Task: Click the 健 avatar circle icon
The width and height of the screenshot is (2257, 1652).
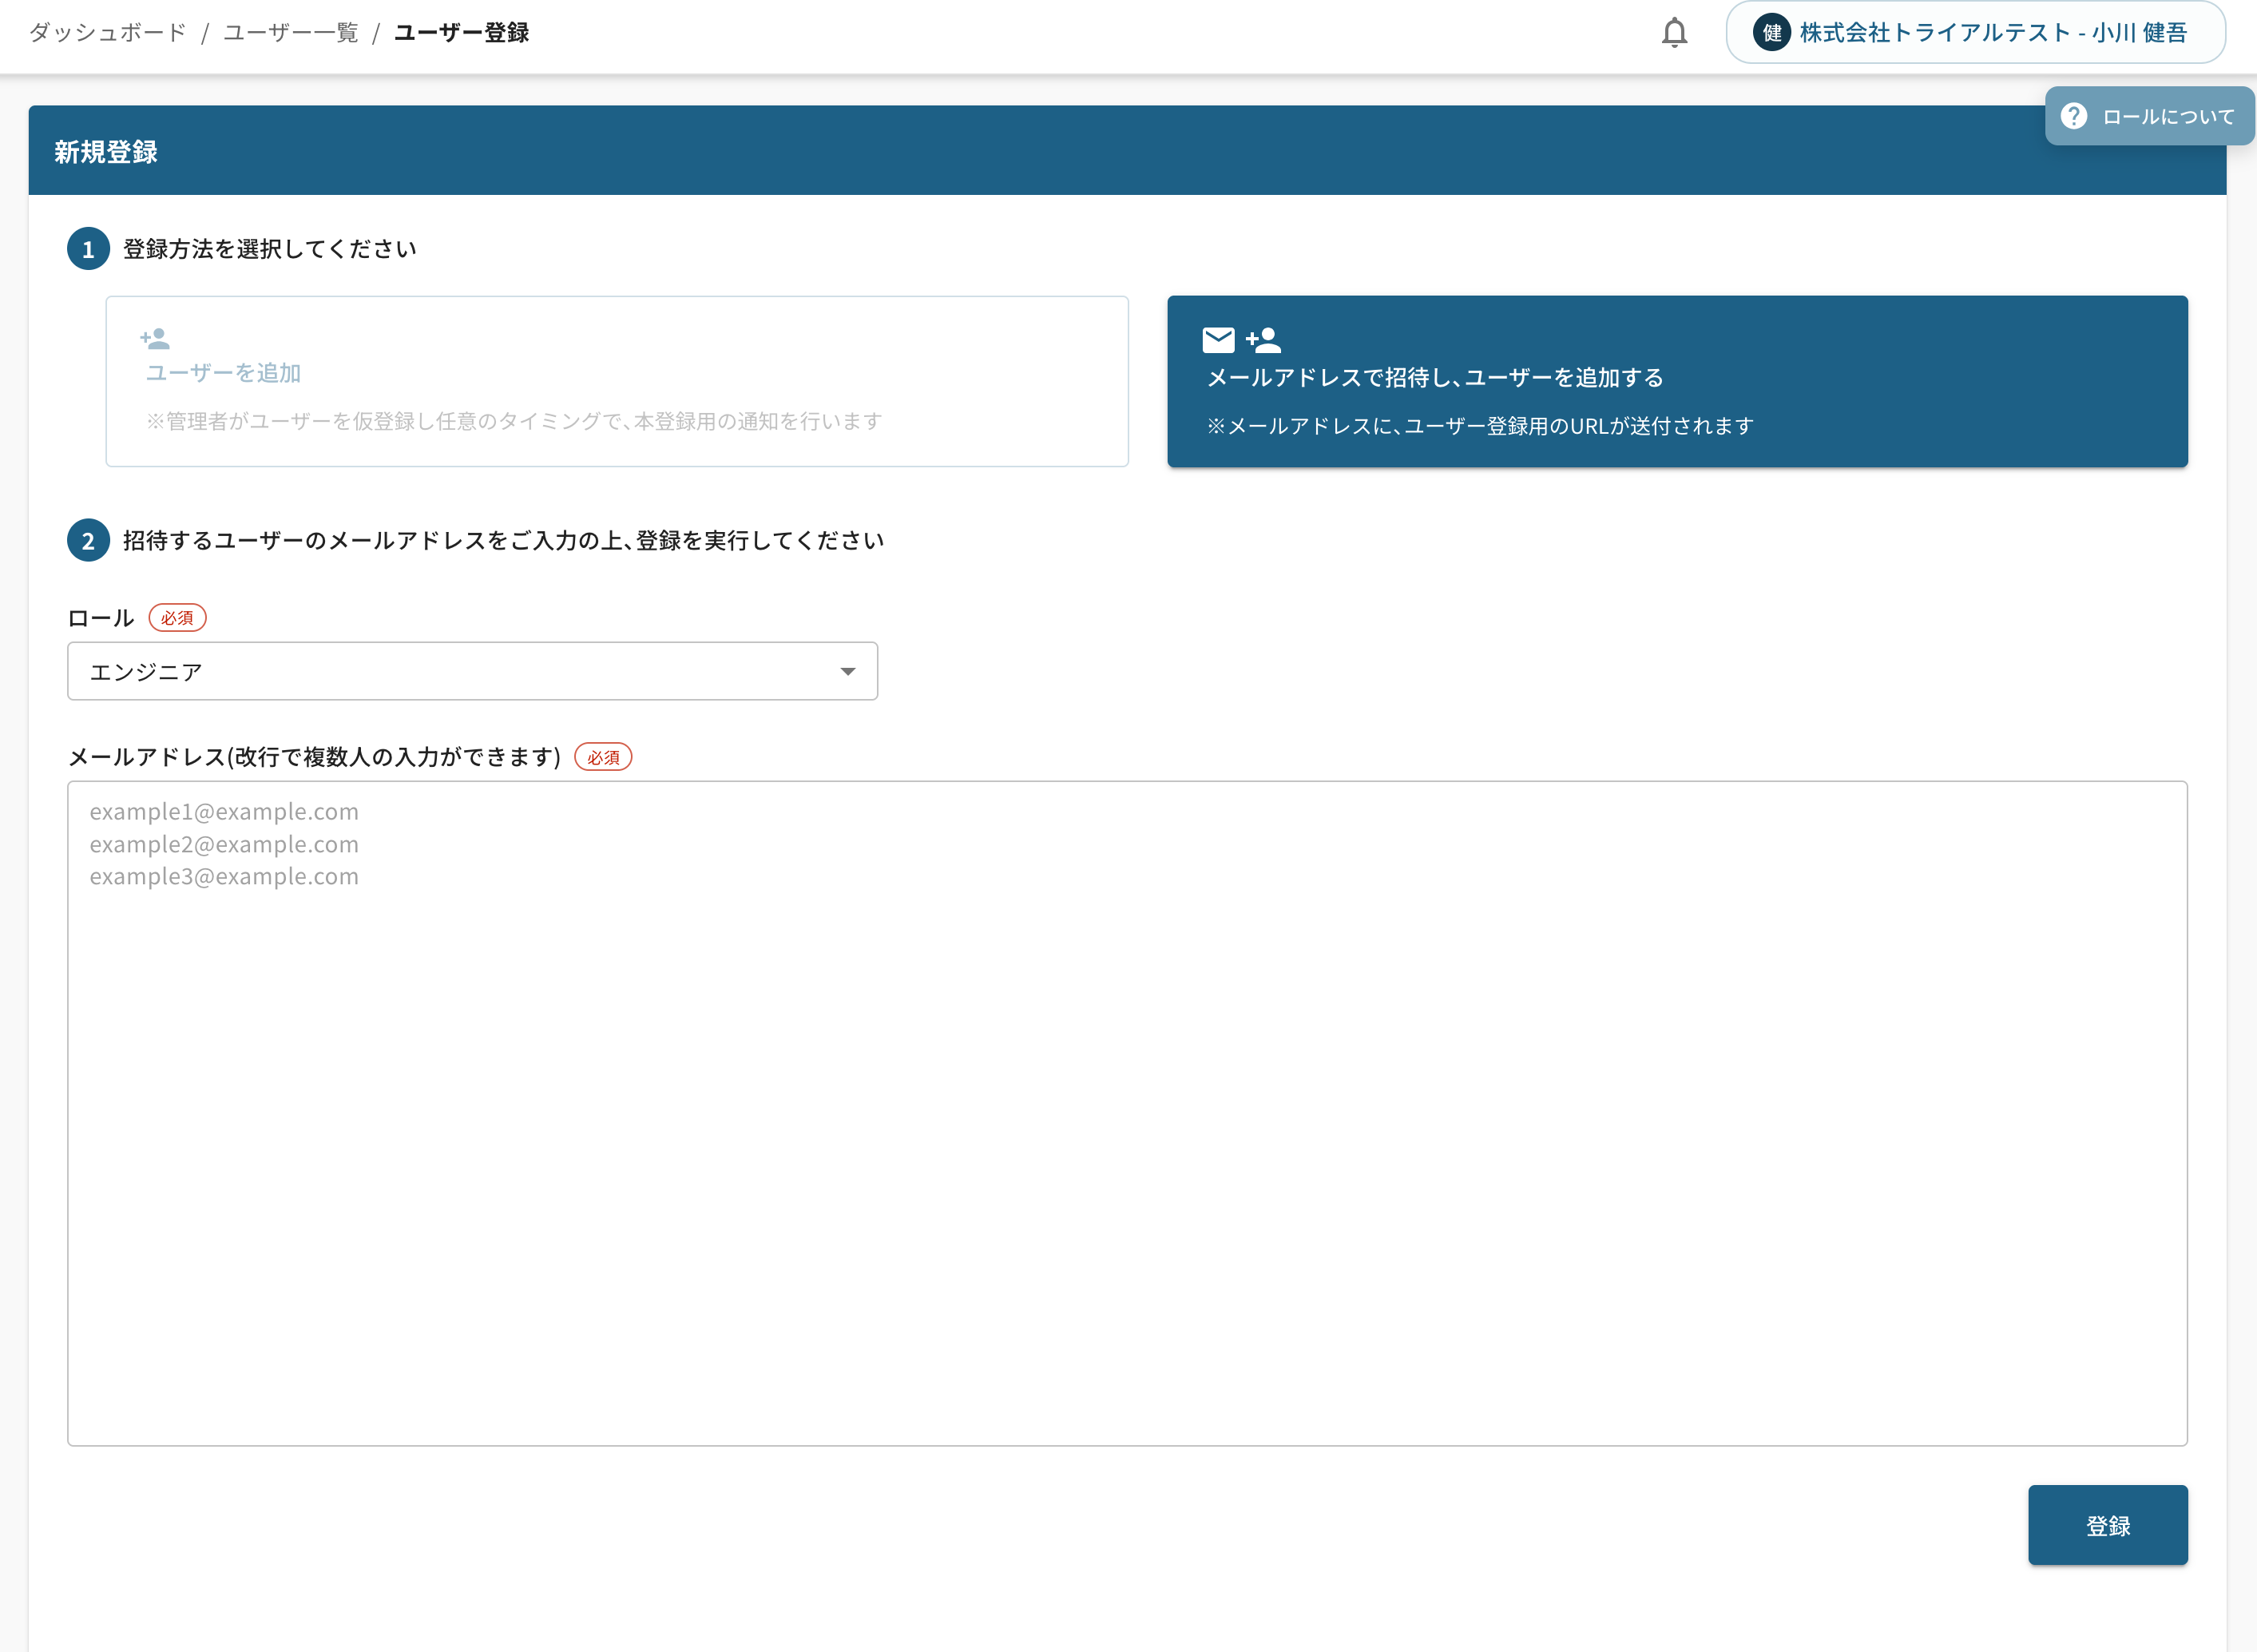Action: (x=1771, y=33)
